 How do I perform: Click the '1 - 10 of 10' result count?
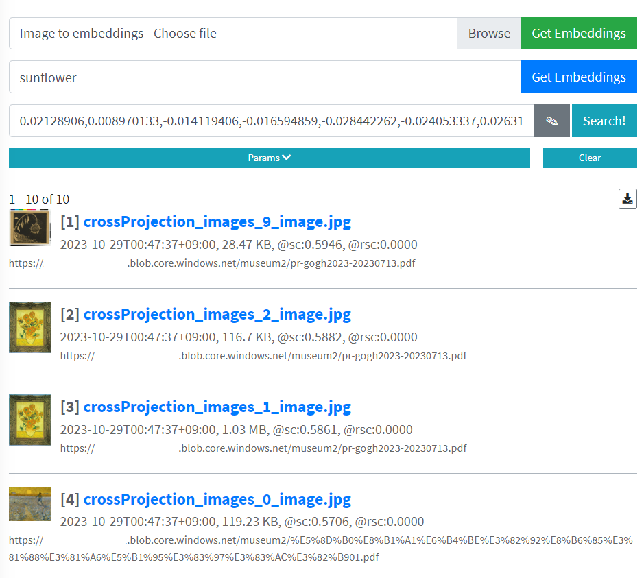39,200
